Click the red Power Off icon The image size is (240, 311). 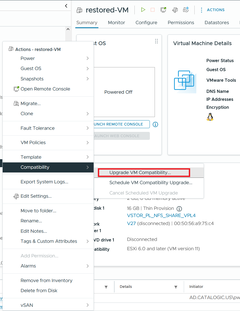152,10
